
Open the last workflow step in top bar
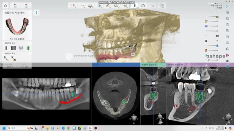[162, 6]
